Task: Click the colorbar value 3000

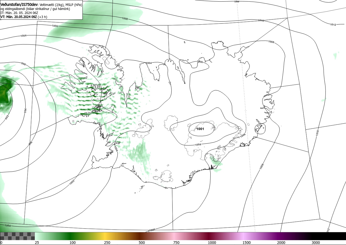Action: 316,243
